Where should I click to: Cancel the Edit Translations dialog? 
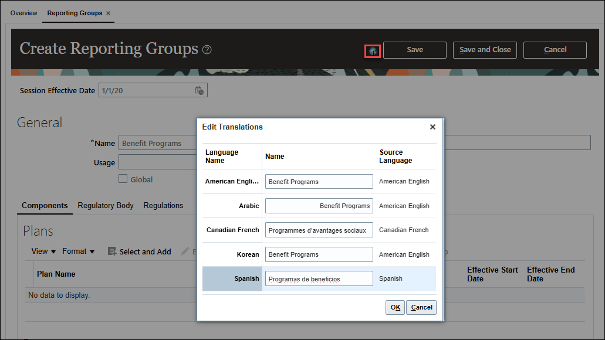(x=421, y=307)
